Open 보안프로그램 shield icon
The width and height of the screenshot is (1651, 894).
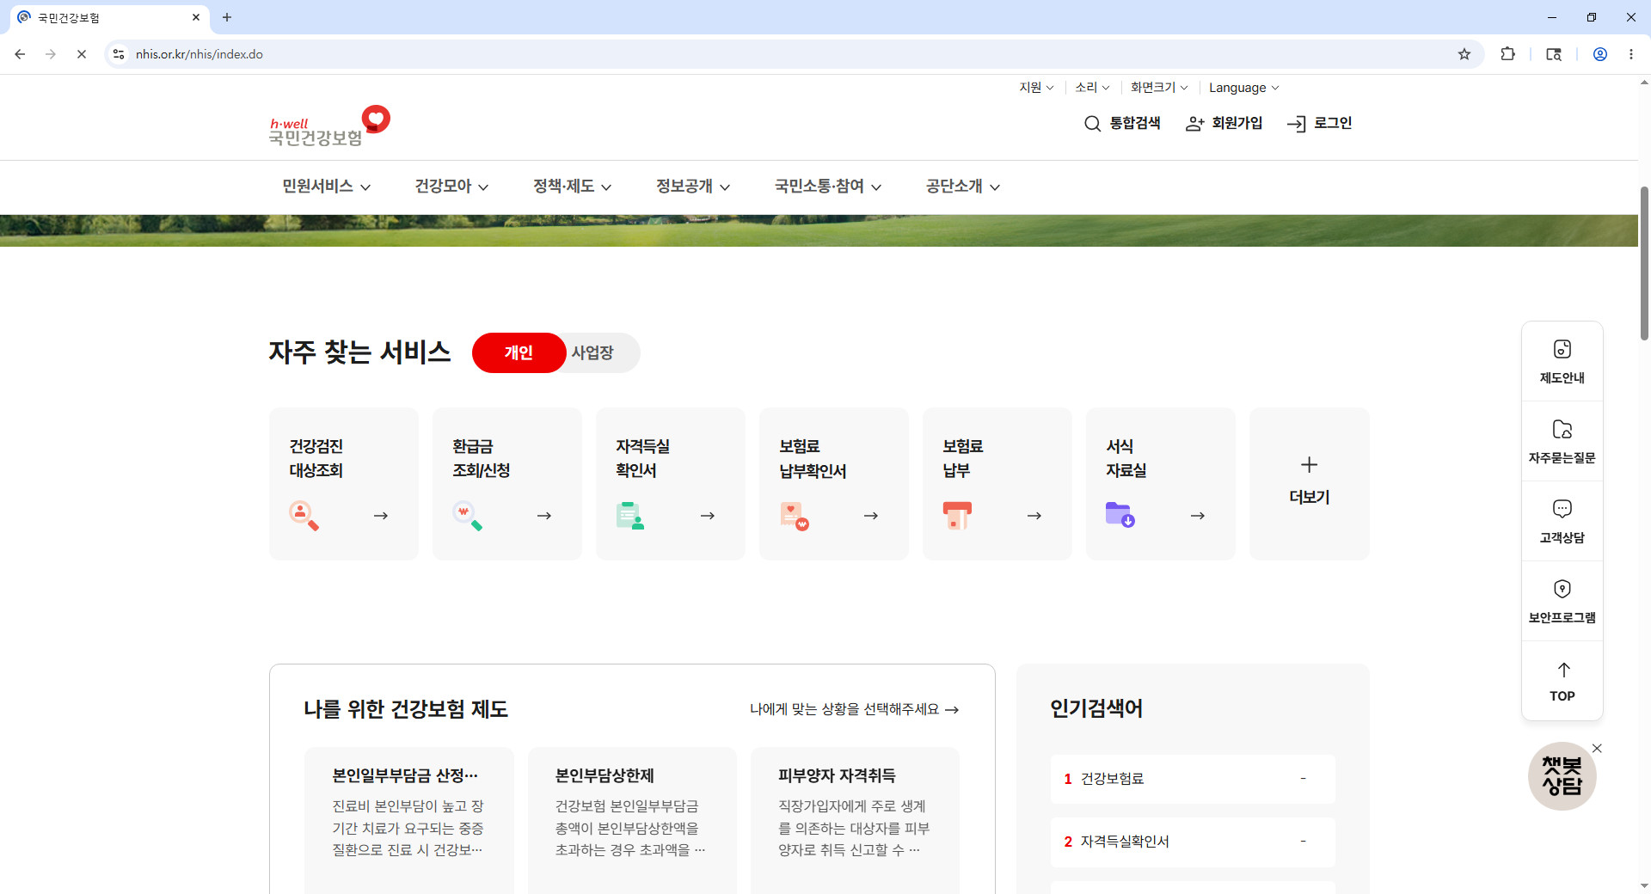coord(1562,589)
